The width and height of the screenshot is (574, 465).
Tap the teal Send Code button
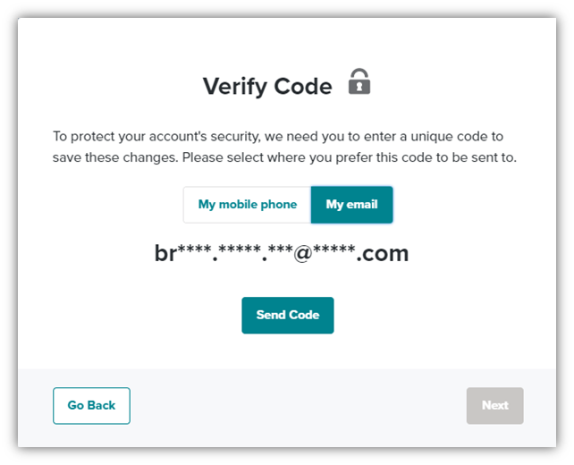[288, 316]
